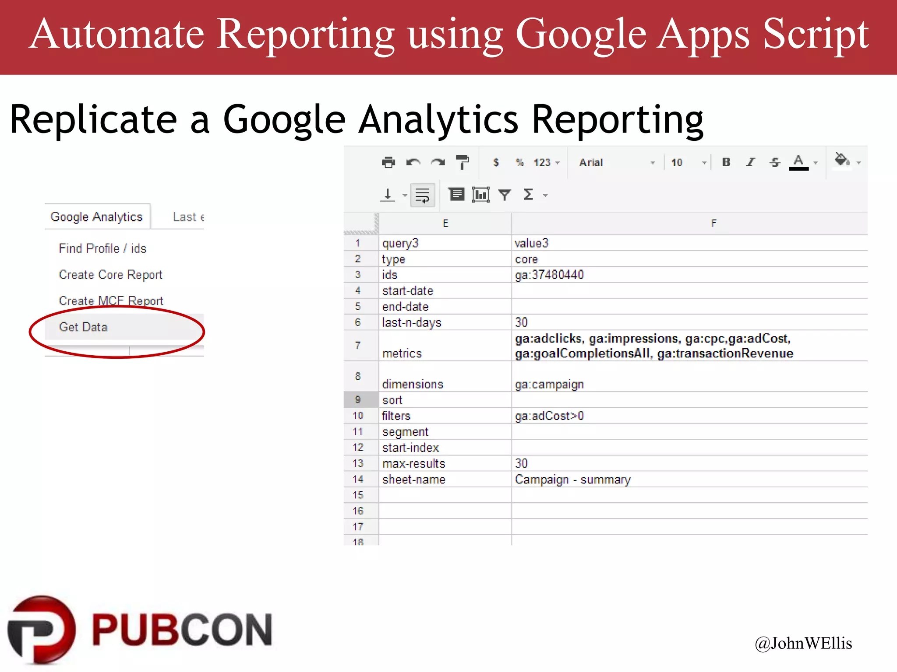Toggle bold formatting
This screenshot has height=672, width=897.
click(x=726, y=162)
